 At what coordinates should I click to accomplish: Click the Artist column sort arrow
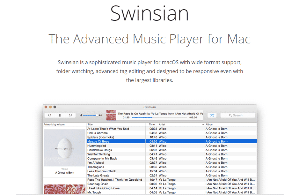(203, 124)
